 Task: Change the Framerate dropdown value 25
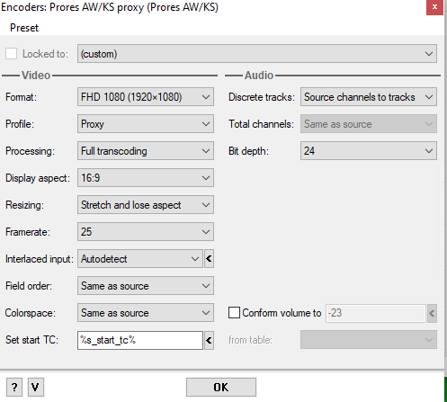click(146, 232)
